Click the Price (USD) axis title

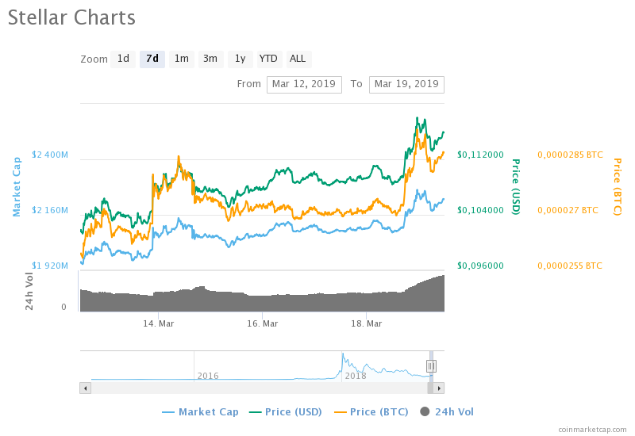(x=515, y=186)
